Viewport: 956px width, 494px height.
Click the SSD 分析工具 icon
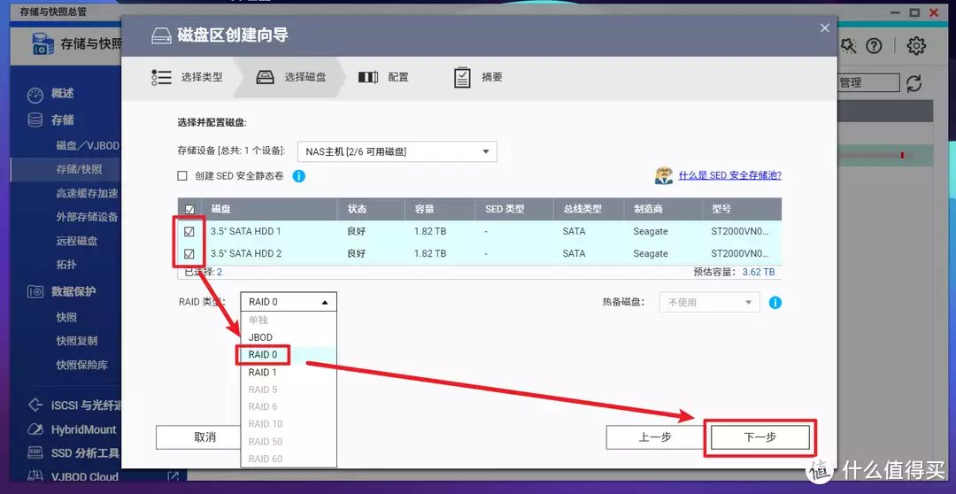coord(35,452)
